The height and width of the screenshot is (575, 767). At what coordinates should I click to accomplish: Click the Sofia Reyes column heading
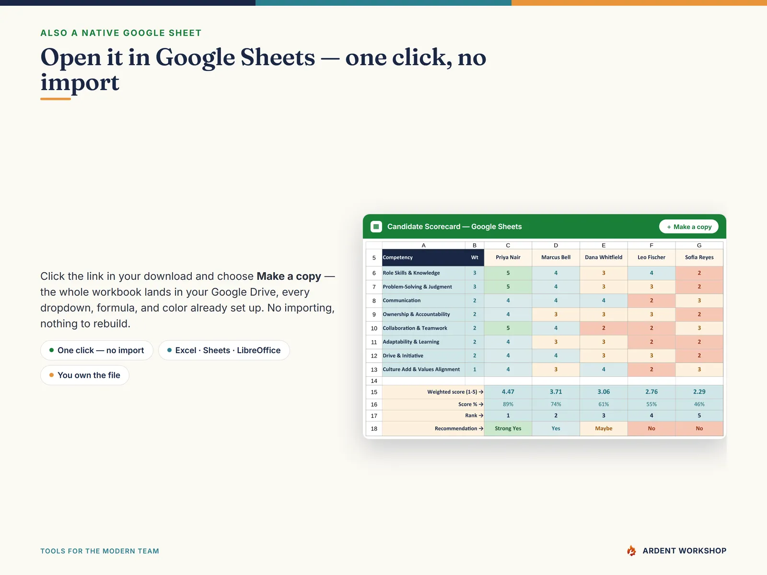point(699,257)
